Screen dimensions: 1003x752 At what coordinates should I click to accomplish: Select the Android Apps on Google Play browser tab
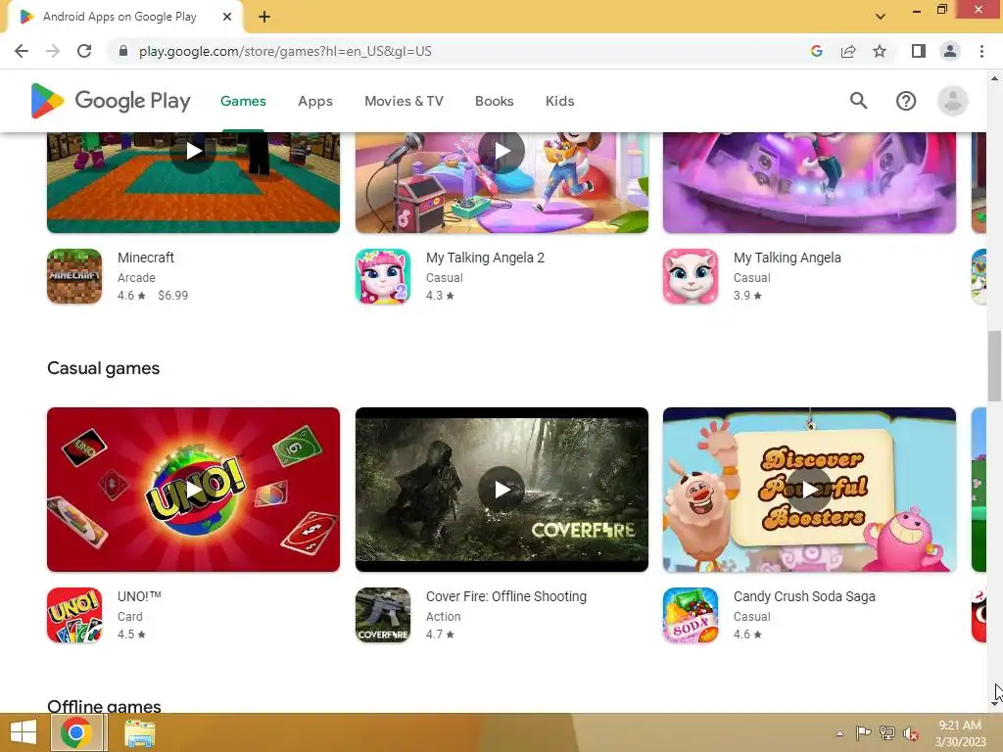point(124,17)
